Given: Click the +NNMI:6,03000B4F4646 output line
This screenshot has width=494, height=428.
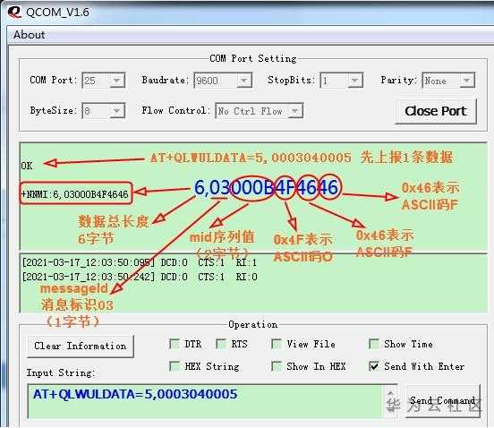Looking at the screenshot, I should (x=75, y=193).
